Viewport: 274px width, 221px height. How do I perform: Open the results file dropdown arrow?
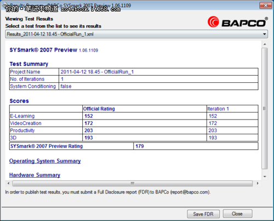click(264, 34)
